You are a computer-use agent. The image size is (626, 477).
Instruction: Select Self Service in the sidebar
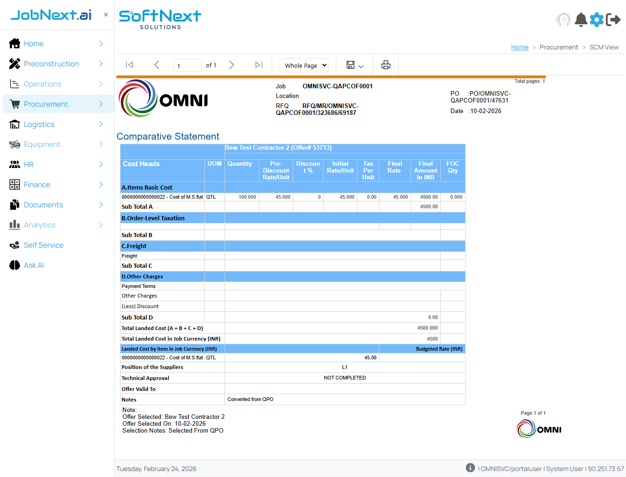44,245
